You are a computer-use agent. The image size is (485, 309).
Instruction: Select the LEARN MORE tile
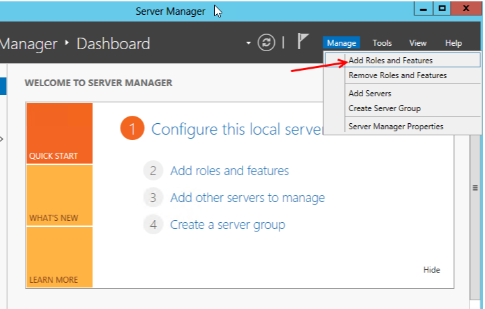59,257
